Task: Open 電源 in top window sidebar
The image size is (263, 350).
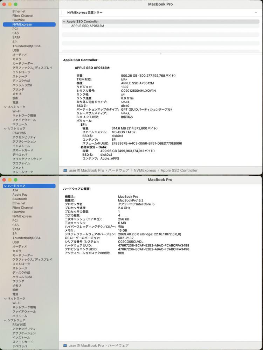Action: point(15,103)
